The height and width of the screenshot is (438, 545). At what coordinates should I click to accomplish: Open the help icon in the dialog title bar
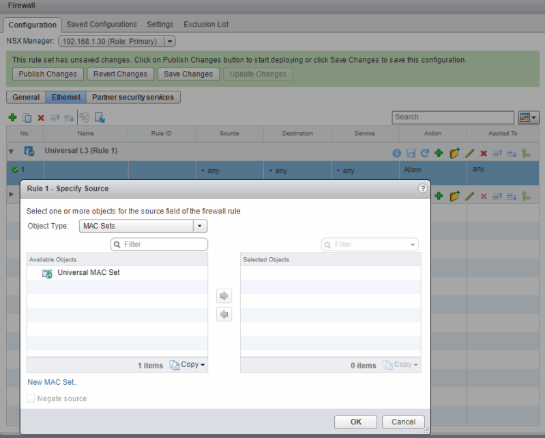(x=422, y=188)
